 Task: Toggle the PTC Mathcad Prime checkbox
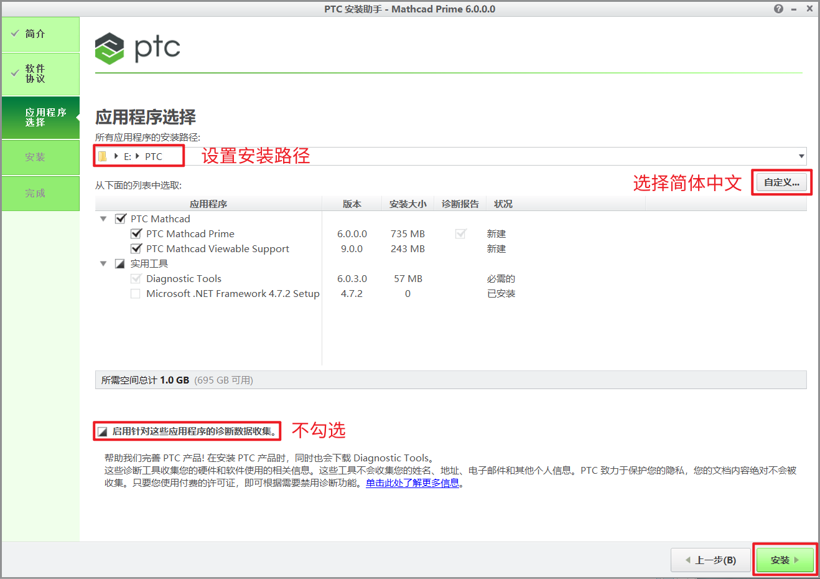[x=136, y=234]
